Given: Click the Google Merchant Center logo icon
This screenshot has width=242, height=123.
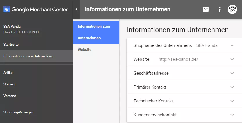Looking at the screenshot, I should pos(7,9).
